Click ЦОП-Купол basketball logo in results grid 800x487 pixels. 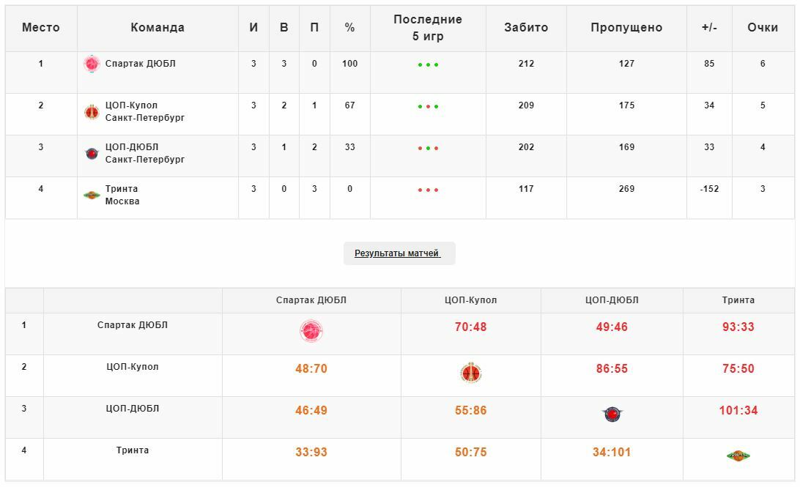pyautogui.click(x=471, y=373)
